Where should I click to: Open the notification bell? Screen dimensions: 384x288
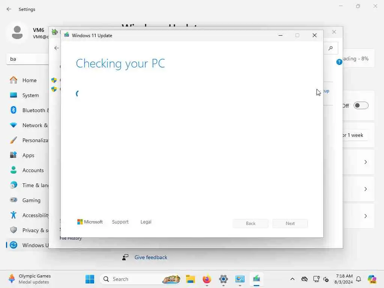click(358, 279)
